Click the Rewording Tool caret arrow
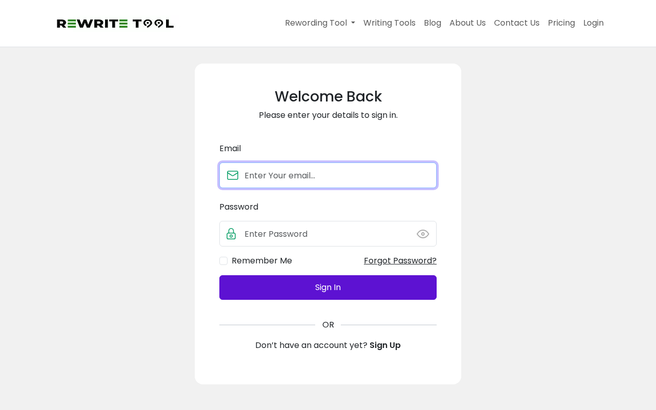This screenshot has width=656, height=410. pyautogui.click(x=353, y=24)
